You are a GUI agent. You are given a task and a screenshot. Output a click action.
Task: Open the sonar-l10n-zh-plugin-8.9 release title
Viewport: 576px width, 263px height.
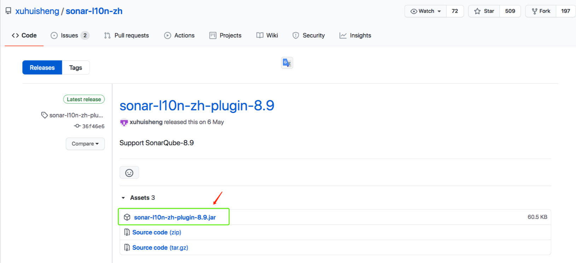(197, 106)
